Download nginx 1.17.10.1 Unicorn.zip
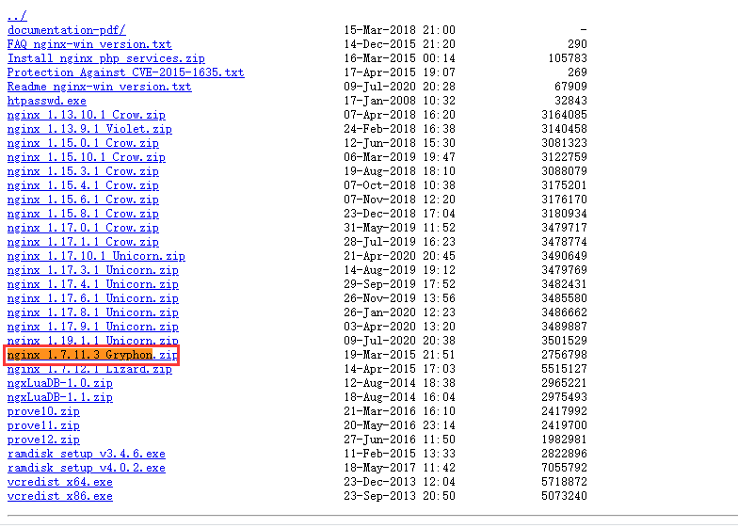The image size is (738, 528). [x=96, y=256]
